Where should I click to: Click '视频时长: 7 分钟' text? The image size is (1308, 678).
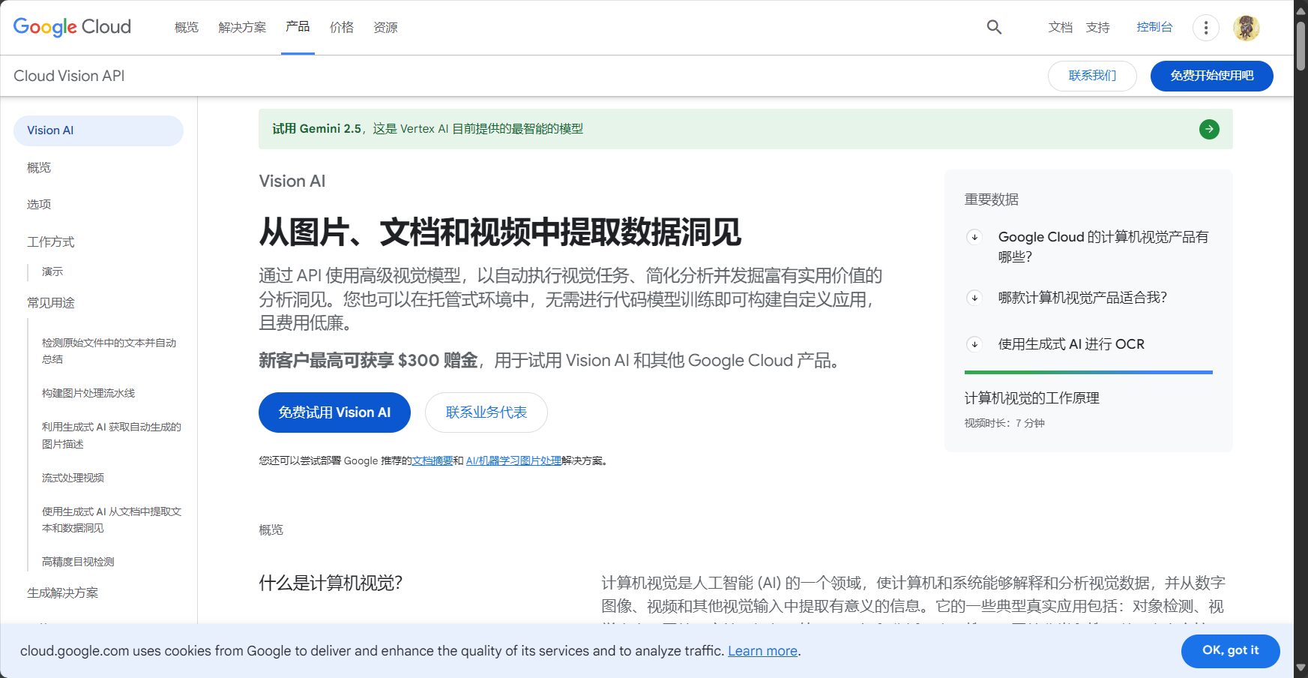click(1004, 423)
